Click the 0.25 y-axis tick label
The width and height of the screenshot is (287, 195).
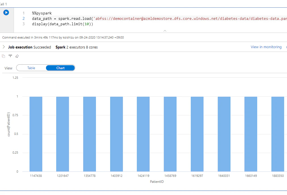pyautogui.click(x=15, y=152)
